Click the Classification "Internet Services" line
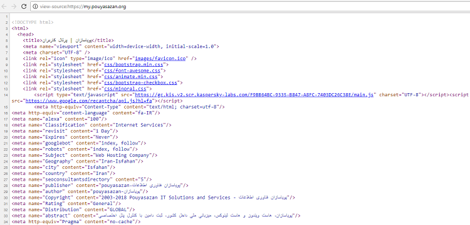Image resolution: width=470 pixels, height=225 pixels. [x=91, y=125]
